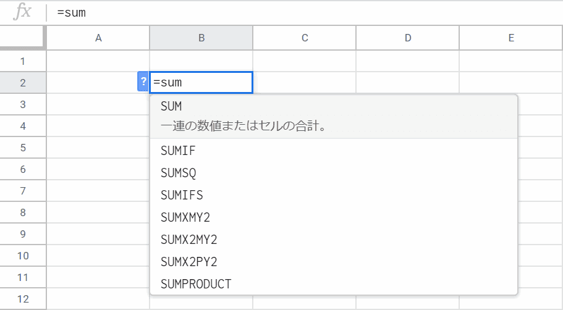The height and width of the screenshot is (310, 563).
Task: Pick SUMSQ from function suggestions
Action: tap(334, 173)
